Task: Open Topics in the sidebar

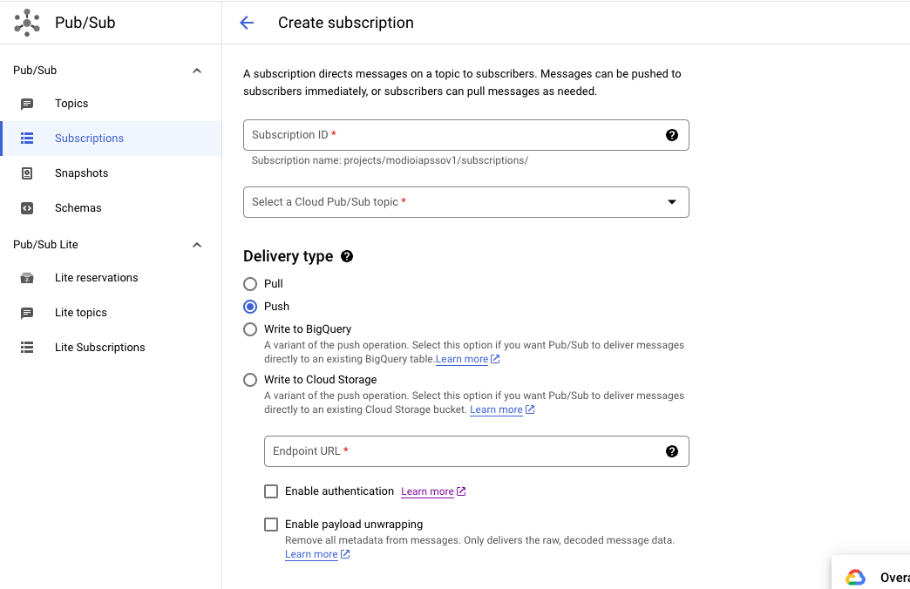Action: click(x=111, y=104)
